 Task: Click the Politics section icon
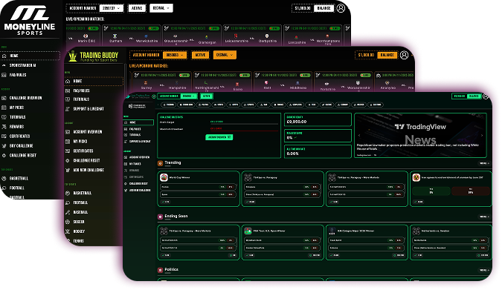tap(160, 270)
